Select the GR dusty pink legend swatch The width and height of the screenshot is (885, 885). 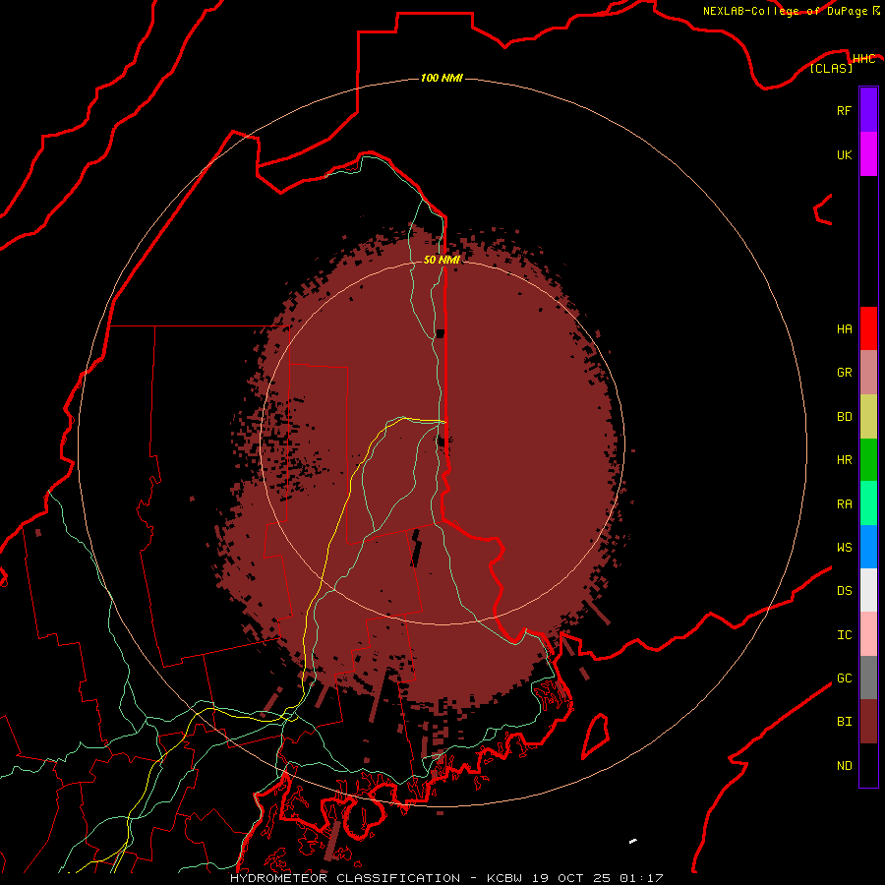click(x=868, y=373)
